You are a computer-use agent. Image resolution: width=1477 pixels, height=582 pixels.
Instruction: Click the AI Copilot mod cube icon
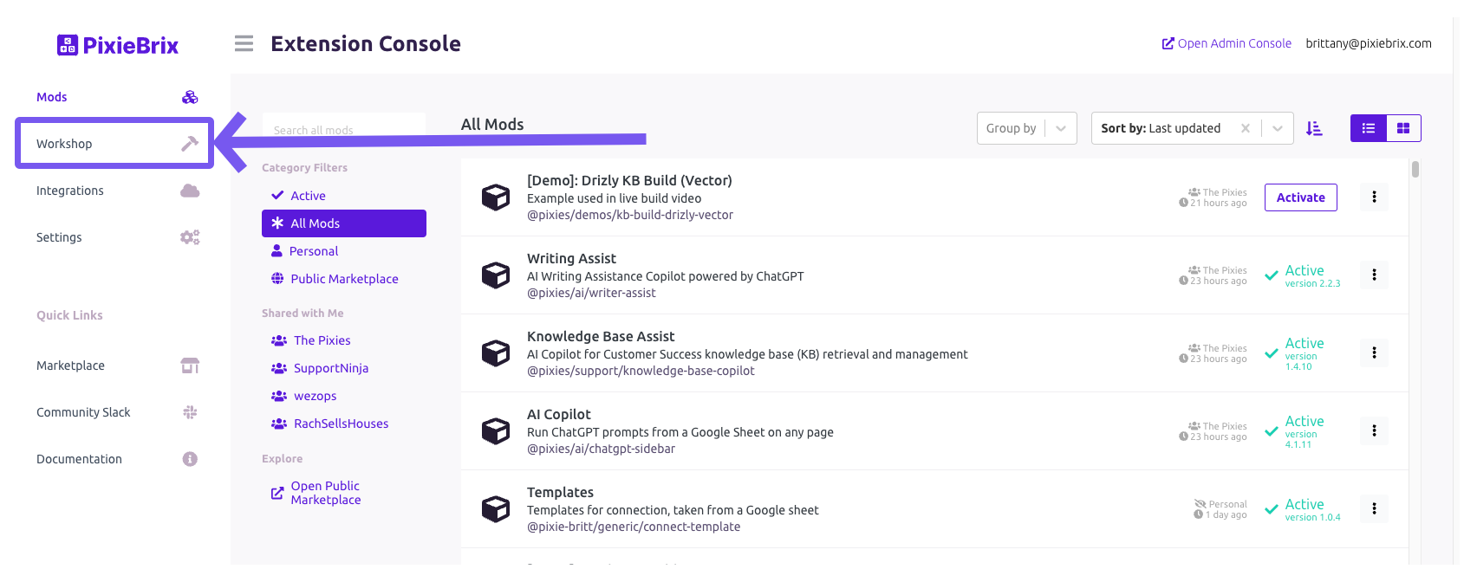[496, 431]
